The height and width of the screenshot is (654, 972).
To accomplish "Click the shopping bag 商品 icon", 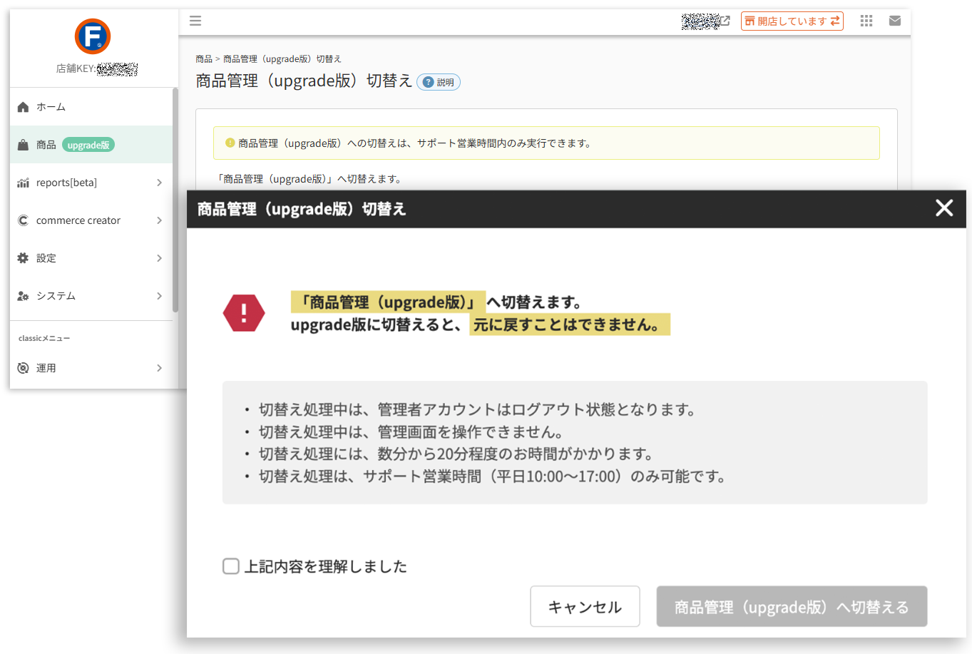I will [x=23, y=145].
